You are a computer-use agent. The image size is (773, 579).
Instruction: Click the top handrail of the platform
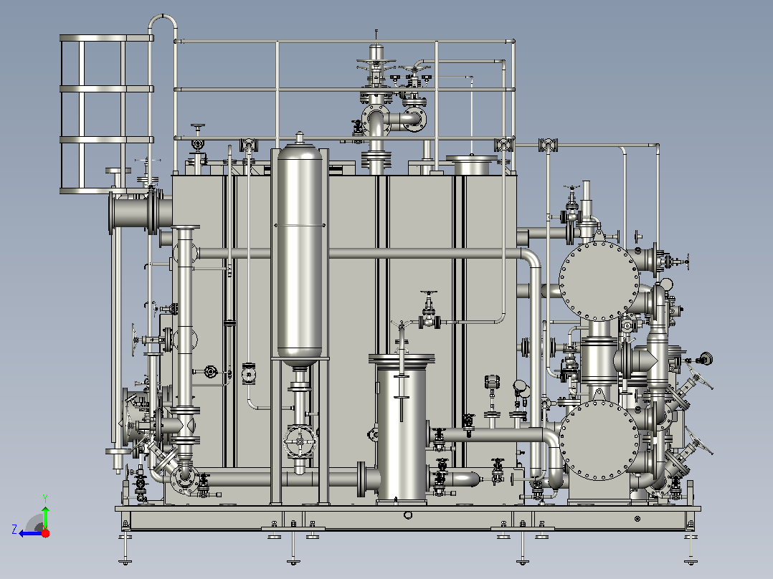pos(345,42)
